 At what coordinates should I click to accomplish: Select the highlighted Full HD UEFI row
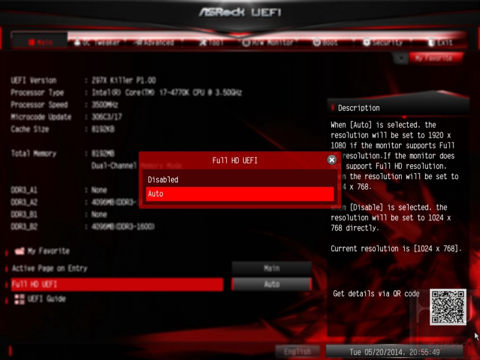[117, 284]
